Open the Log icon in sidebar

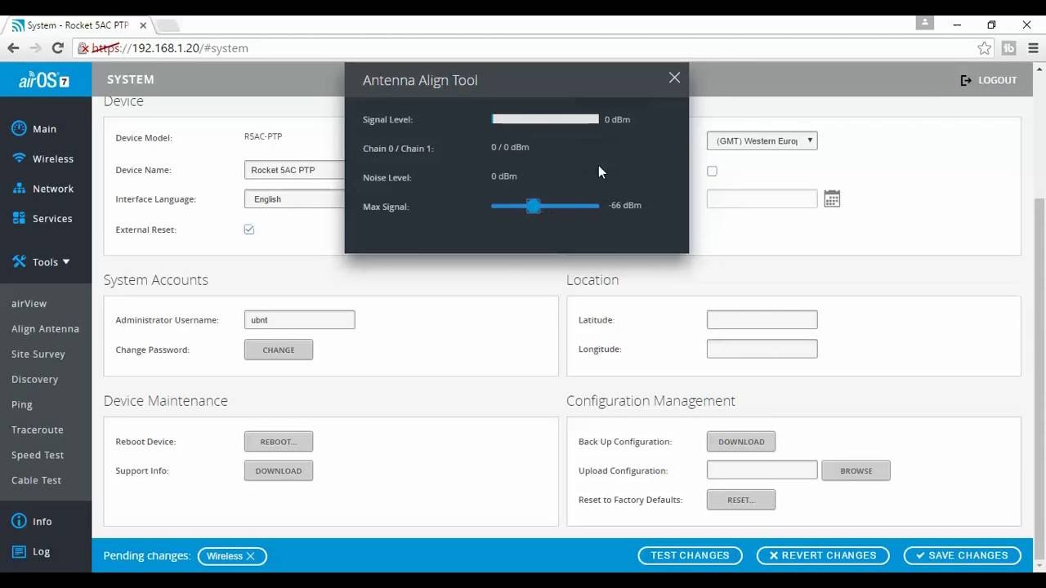pyautogui.click(x=19, y=551)
